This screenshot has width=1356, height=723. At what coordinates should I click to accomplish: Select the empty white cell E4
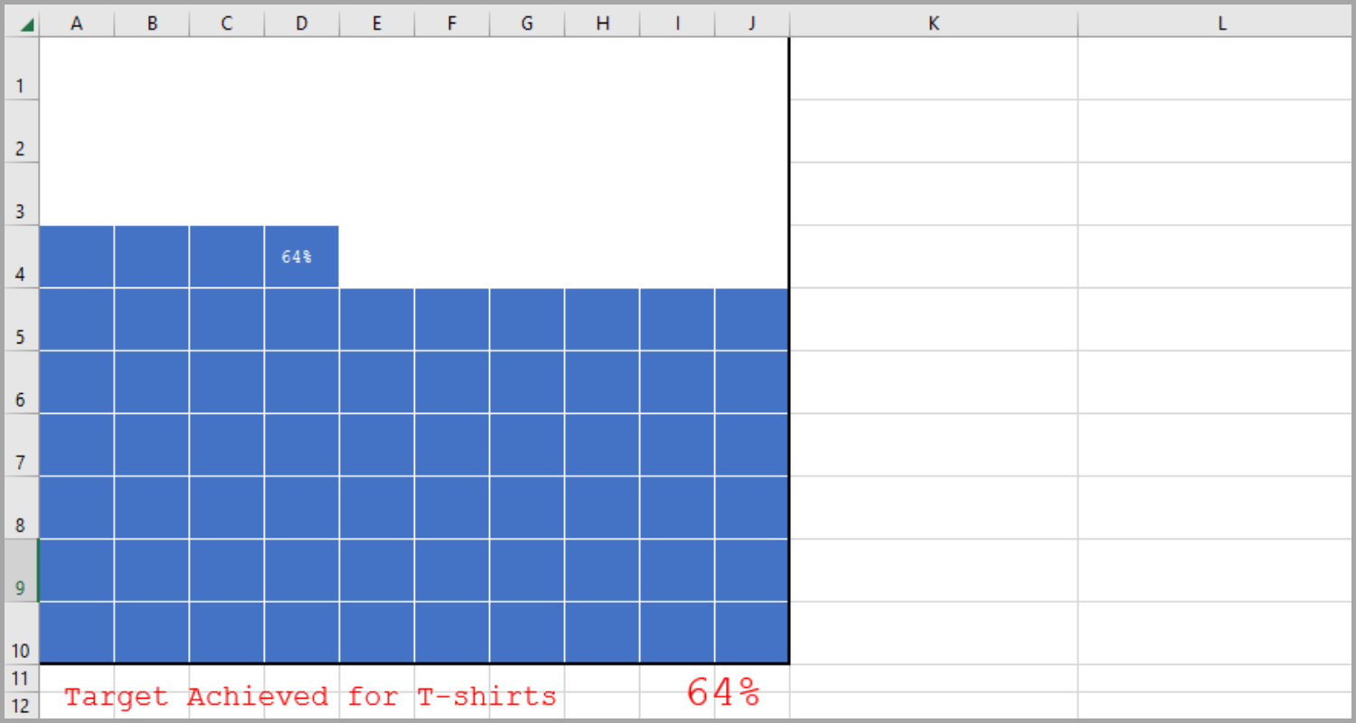point(376,256)
